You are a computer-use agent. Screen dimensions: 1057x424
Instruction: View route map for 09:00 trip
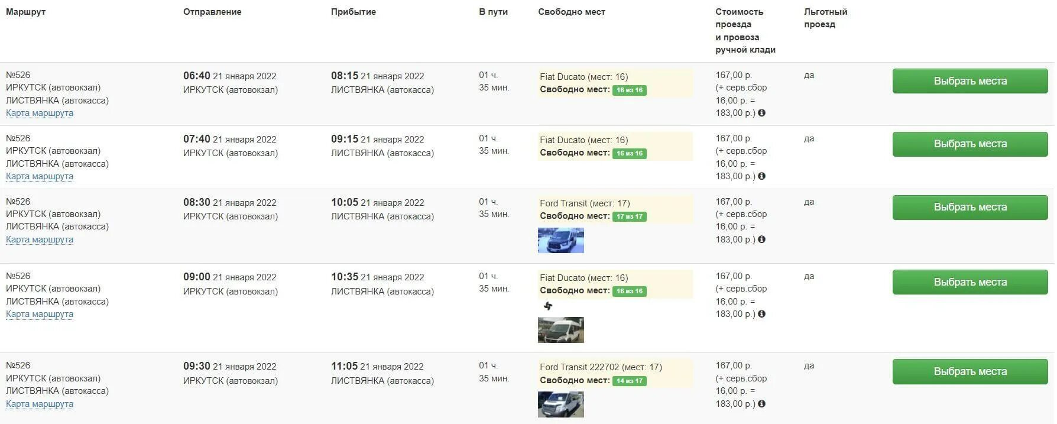point(40,314)
